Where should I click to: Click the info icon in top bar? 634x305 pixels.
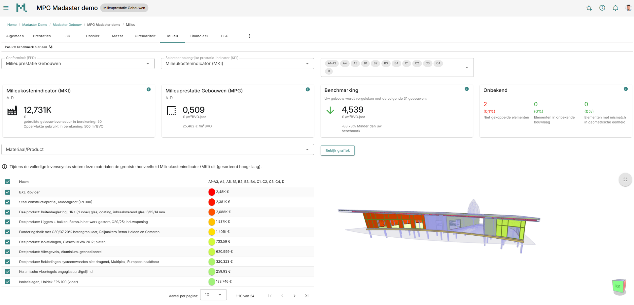click(x=602, y=8)
